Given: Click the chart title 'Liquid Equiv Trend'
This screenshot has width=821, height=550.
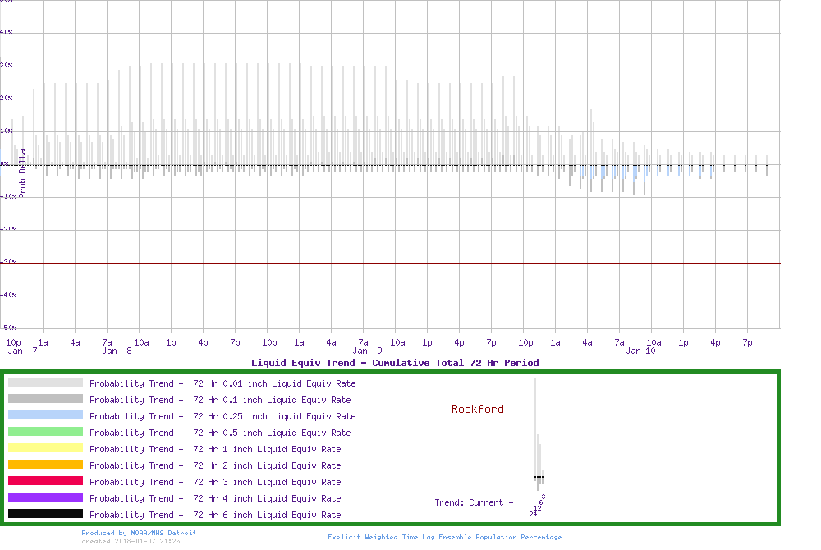Looking at the screenshot, I should coord(395,362).
